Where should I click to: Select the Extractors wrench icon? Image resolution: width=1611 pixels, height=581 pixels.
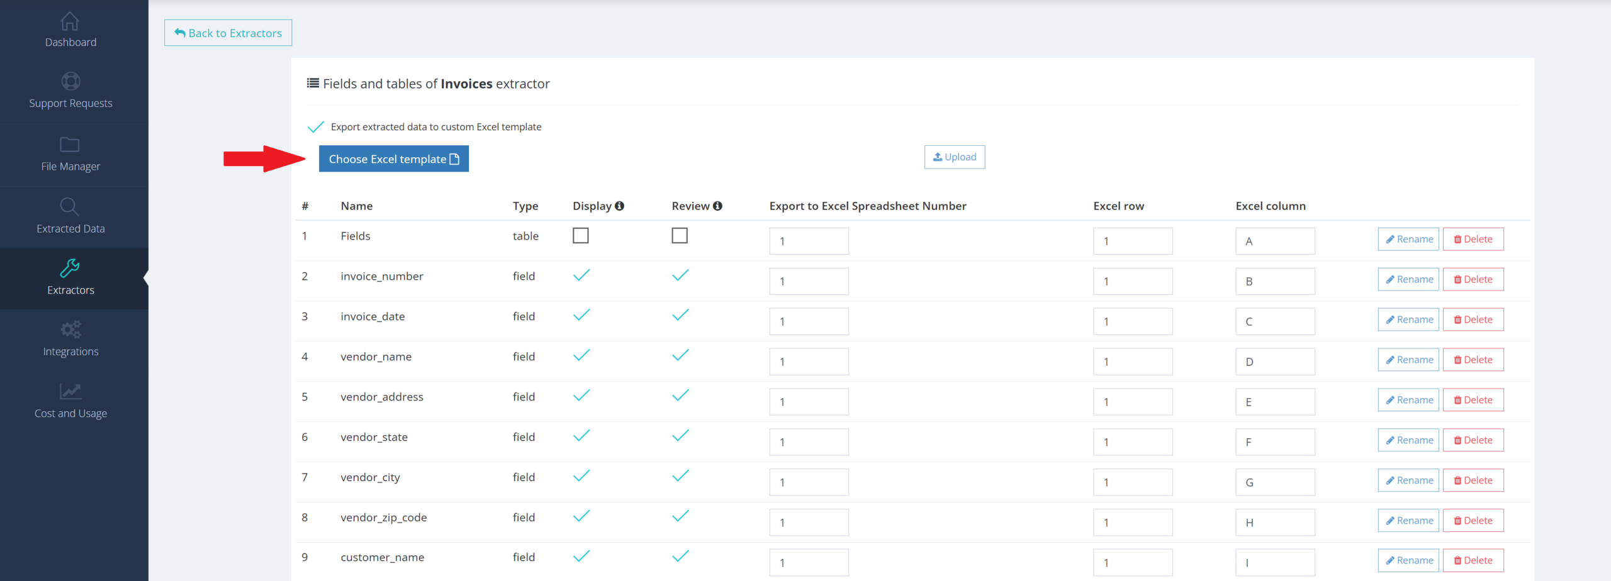click(x=70, y=268)
